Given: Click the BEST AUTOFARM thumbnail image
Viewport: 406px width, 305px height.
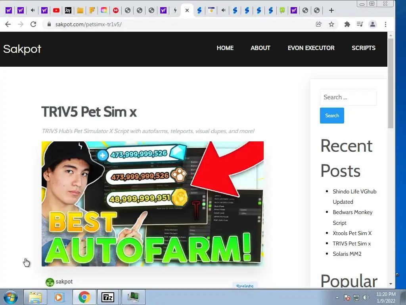Looking at the screenshot, I should 153,204.
